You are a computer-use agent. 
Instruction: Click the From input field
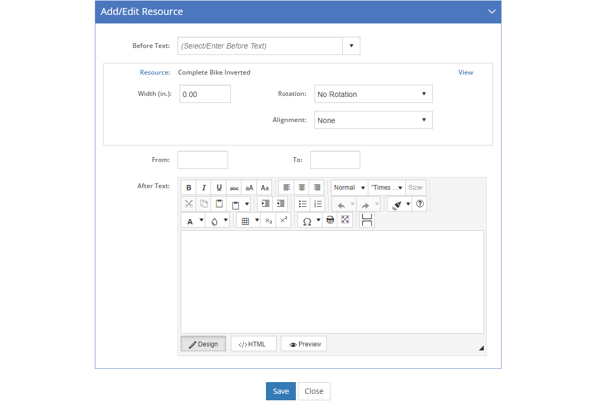click(203, 160)
